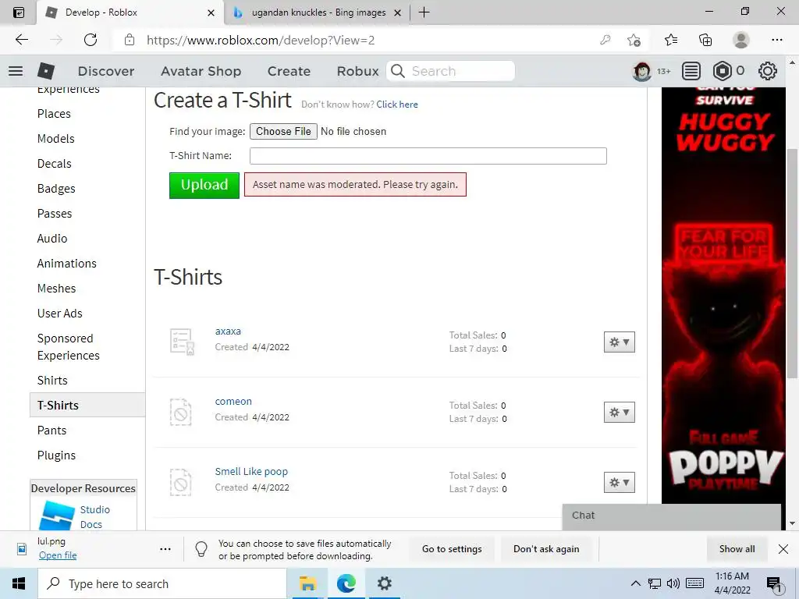Click Open file link for lul.png
The width and height of the screenshot is (799, 599).
pos(58,555)
